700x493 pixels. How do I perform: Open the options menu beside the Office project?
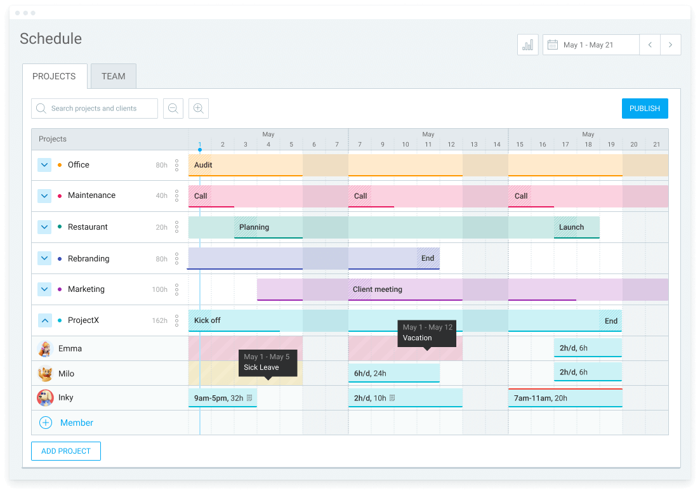[x=176, y=164]
